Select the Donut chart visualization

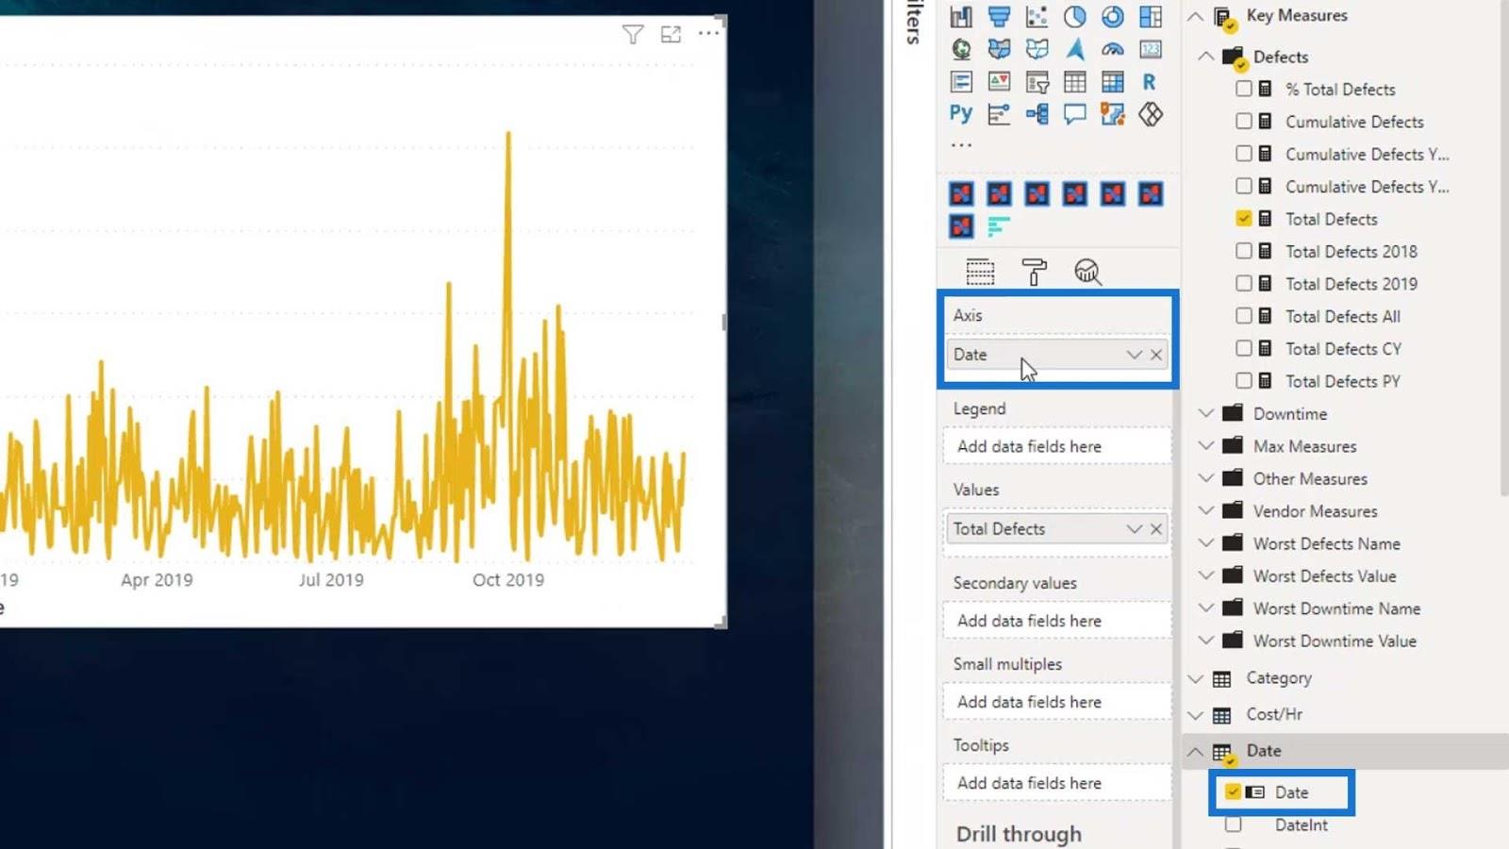(1113, 17)
